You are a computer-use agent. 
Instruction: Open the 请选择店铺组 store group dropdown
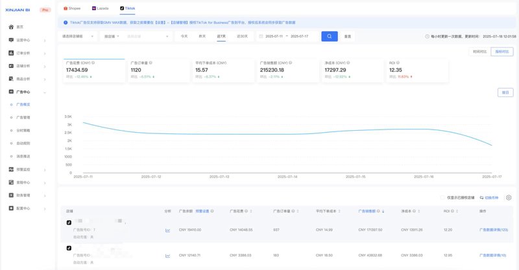(x=78, y=36)
